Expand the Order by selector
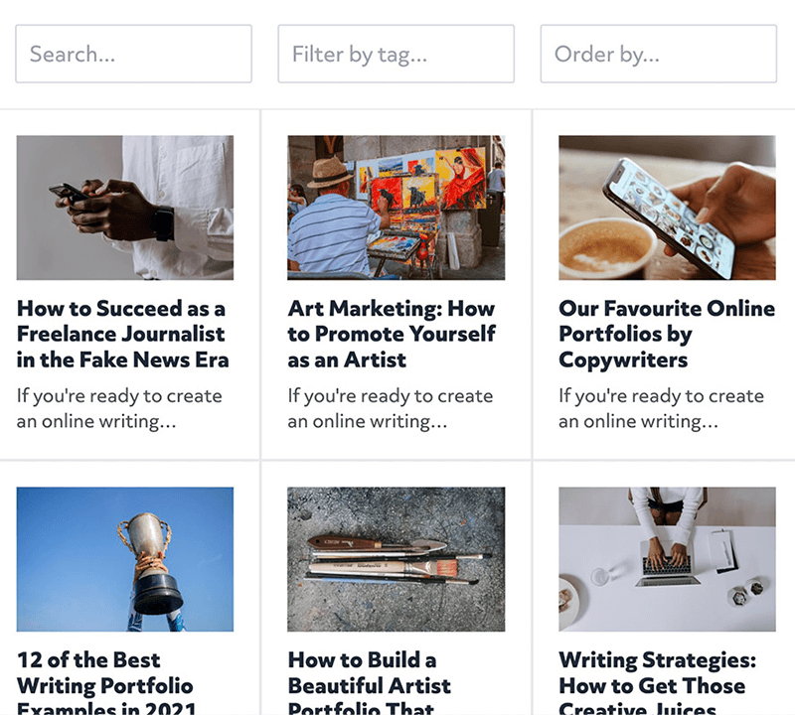The width and height of the screenshot is (795, 715). pos(658,54)
